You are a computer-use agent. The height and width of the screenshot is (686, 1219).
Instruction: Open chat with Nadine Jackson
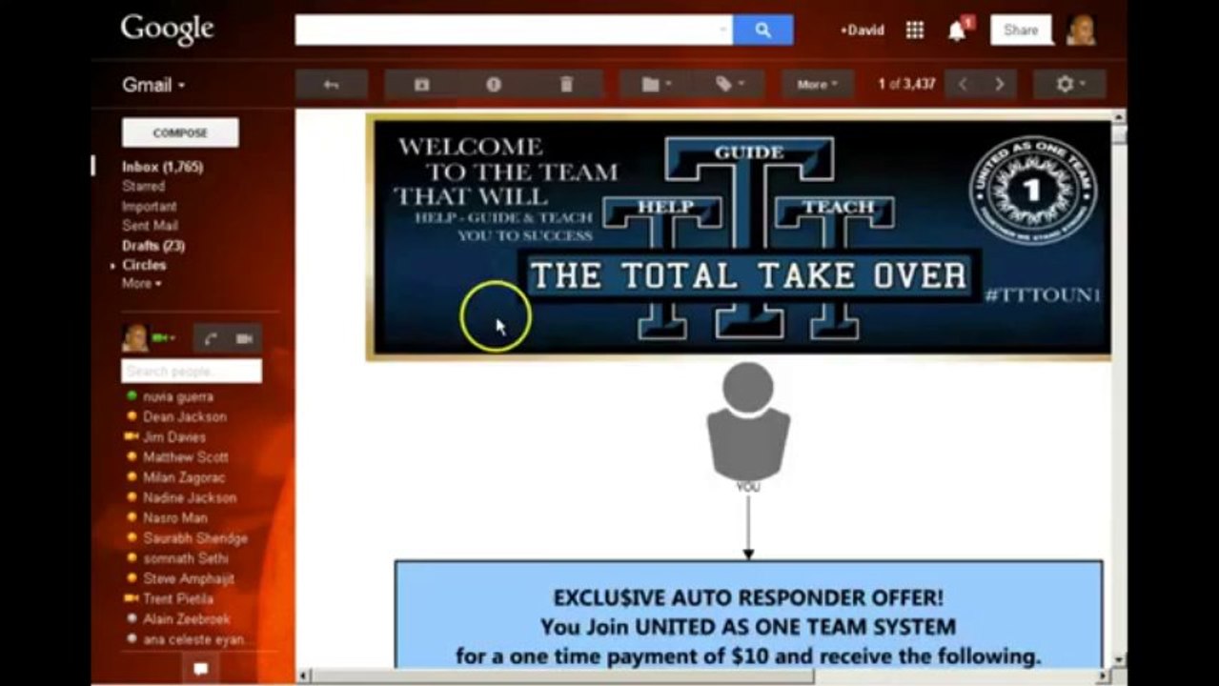click(x=189, y=497)
